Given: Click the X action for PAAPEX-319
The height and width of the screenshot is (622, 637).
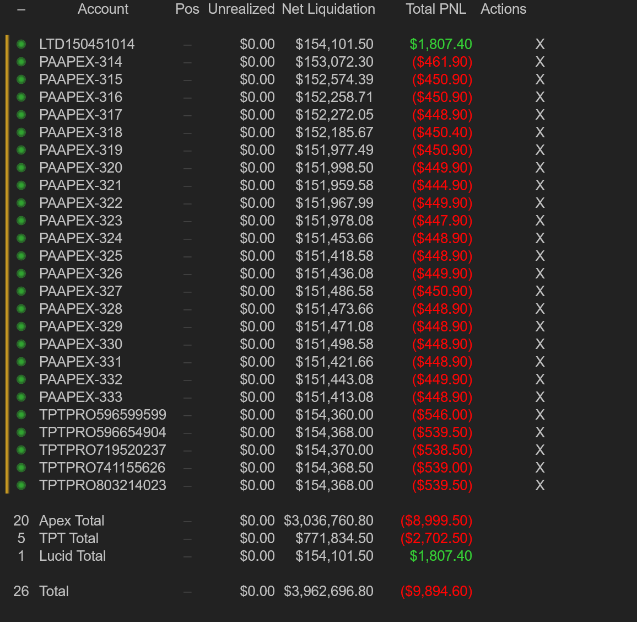Looking at the screenshot, I should 539,150.
